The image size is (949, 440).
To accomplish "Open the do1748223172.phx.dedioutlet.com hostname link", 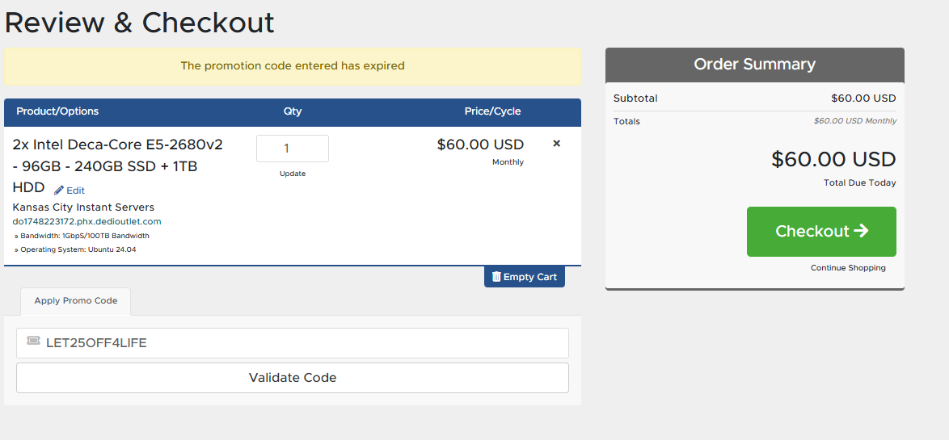I will tap(86, 222).
